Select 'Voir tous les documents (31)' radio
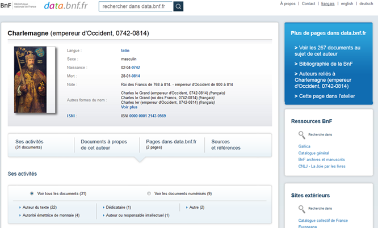Viewport: 378px width, 228px height. 32,193
